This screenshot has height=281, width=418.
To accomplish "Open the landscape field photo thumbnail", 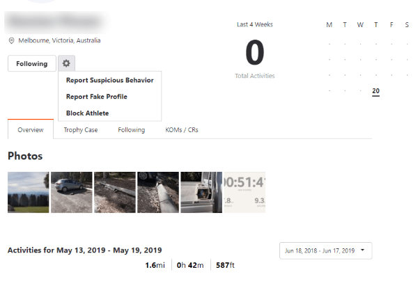I will pyautogui.click(x=28, y=192).
